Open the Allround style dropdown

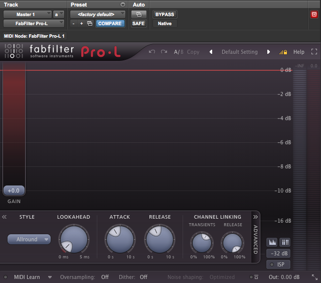pos(29,239)
